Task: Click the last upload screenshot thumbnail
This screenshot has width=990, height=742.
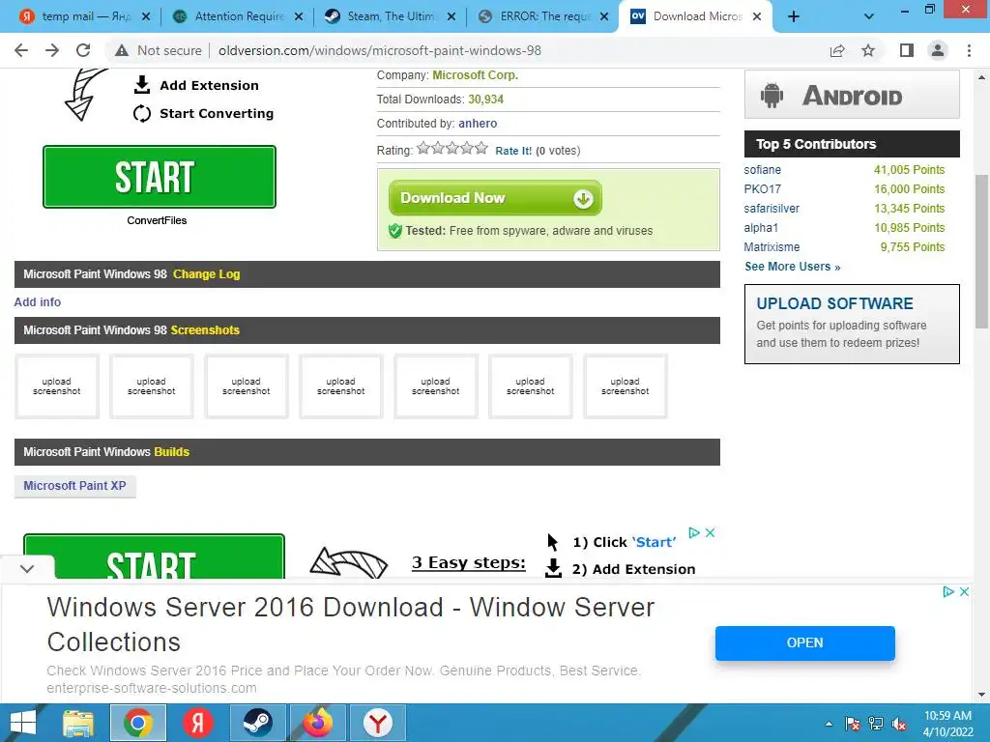Action: pos(626,386)
